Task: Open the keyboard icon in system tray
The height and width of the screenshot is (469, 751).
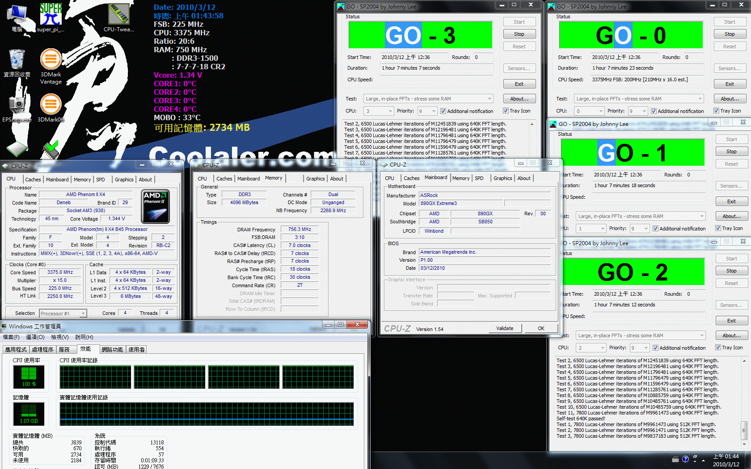Action: click(x=675, y=459)
